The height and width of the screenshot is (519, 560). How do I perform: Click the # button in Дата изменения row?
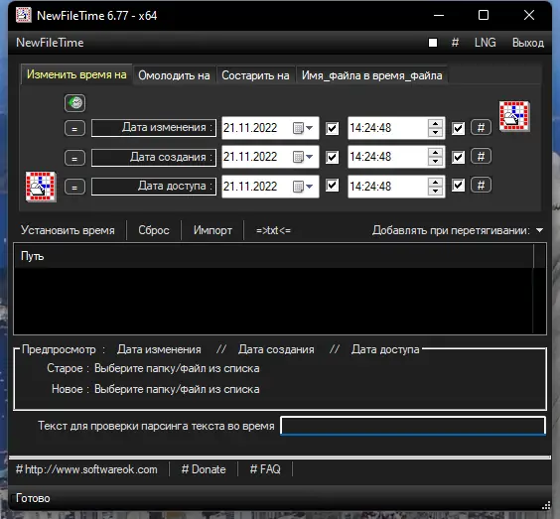pyautogui.click(x=481, y=127)
